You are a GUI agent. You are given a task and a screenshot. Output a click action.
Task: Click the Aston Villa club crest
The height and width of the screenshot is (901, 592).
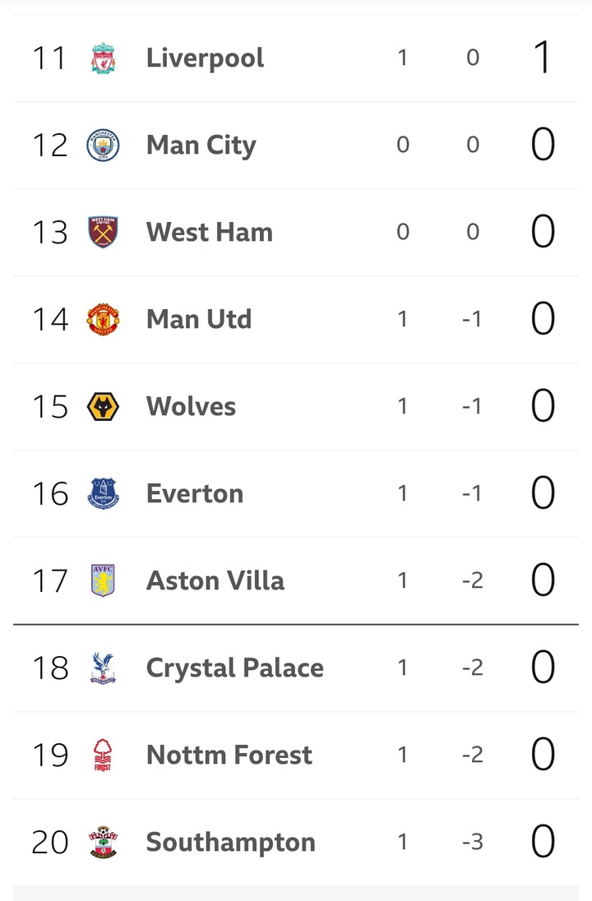104,581
